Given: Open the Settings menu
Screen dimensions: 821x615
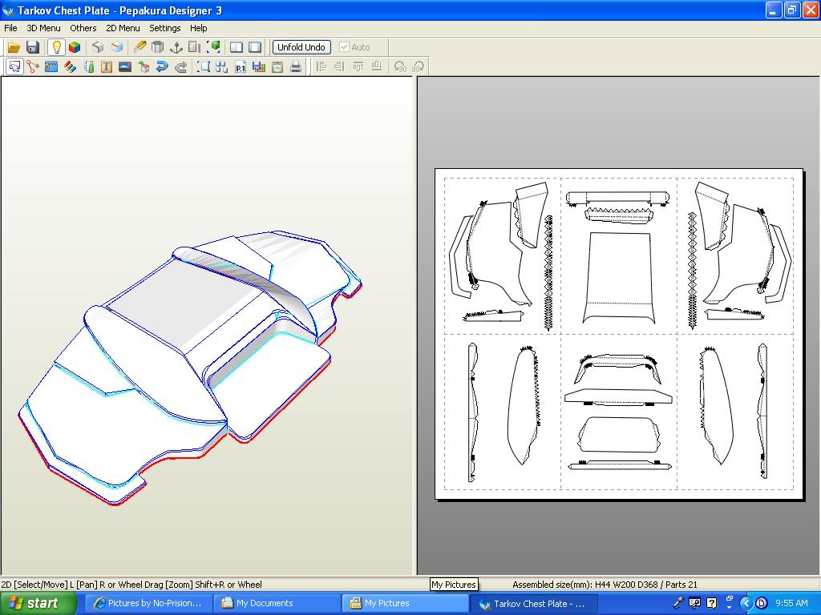Looking at the screenshot, I should [x=165, y=28].
